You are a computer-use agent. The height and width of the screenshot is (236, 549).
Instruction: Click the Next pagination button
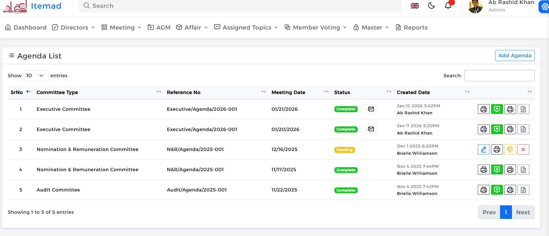click(x=523, y=212)
